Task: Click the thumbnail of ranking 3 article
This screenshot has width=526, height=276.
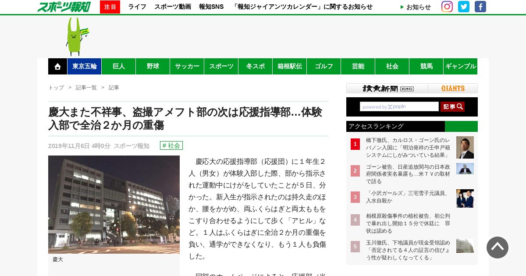Action: point(465,198)
